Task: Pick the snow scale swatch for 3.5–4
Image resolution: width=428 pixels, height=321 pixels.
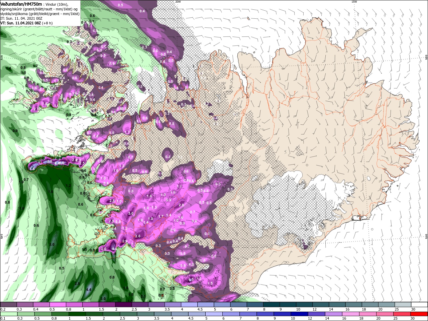Action: (x=173, y=305)
